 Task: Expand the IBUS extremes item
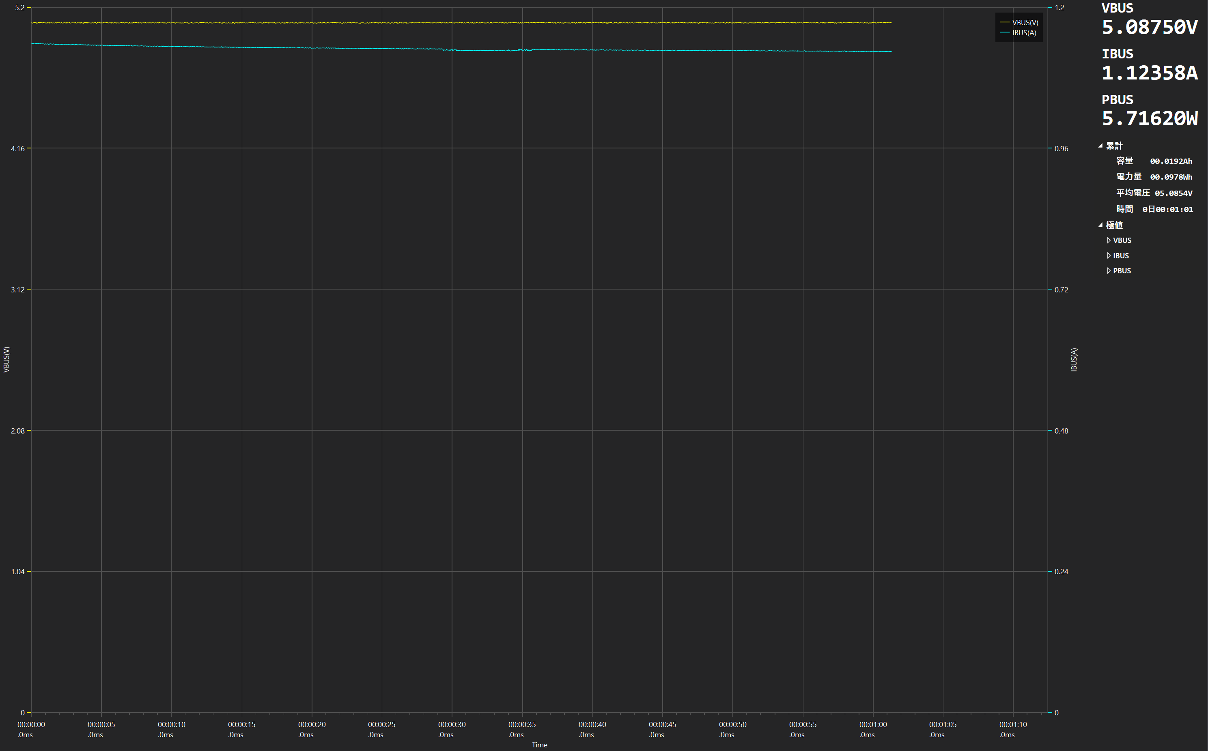pos(1109,256)
